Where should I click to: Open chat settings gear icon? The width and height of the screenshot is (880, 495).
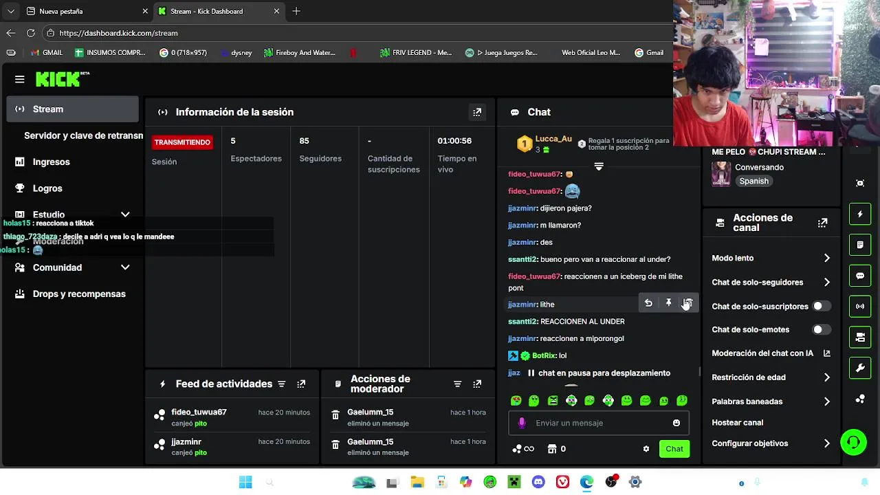(x=646, y=449)
